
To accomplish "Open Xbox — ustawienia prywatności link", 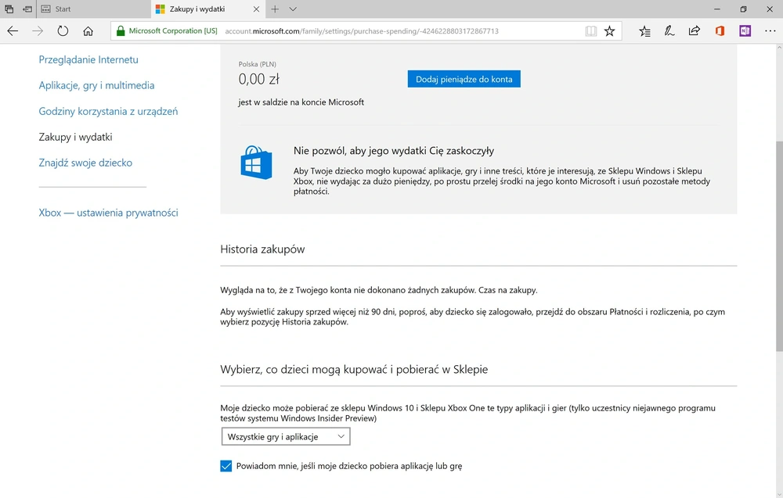I will (108, 213).
